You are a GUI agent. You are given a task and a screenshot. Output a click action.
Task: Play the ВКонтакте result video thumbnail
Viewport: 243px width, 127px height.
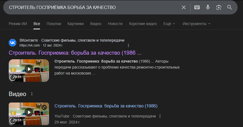coord(29,70)
